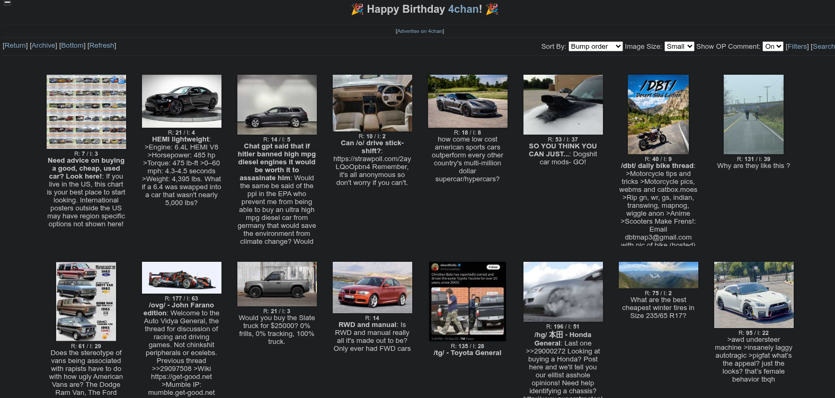Open the silver Corvette sports car thumbnail
This screenshot has height=398, width=835.
[468, 101]
